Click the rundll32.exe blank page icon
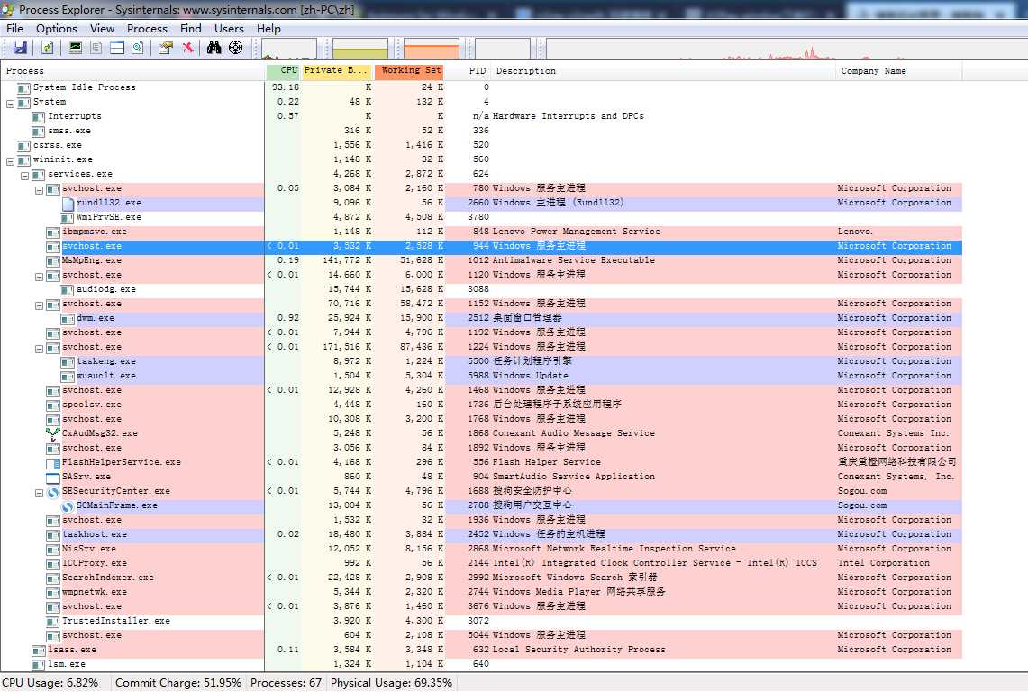 (68, 204)
